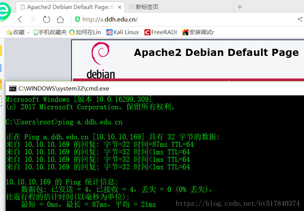Click the '正在 Ping a.ddh.edu.cn' line

[x=113, y=137]
